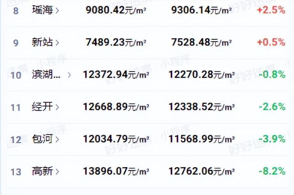This screenshot has width=294, height=195.
Task: Click the -8.2% change for 高新
Action: 272,171
